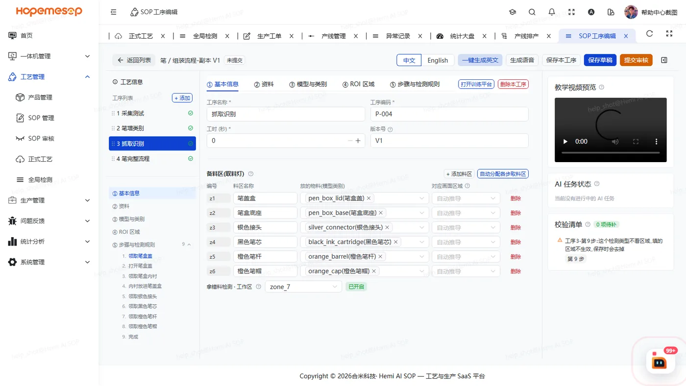Collapse the right side panel icon
This screenshot has width=686, height=386.
point(664,60)
